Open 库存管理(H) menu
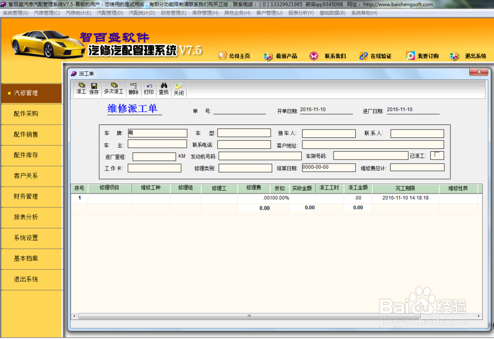 (x=206, y=13)
